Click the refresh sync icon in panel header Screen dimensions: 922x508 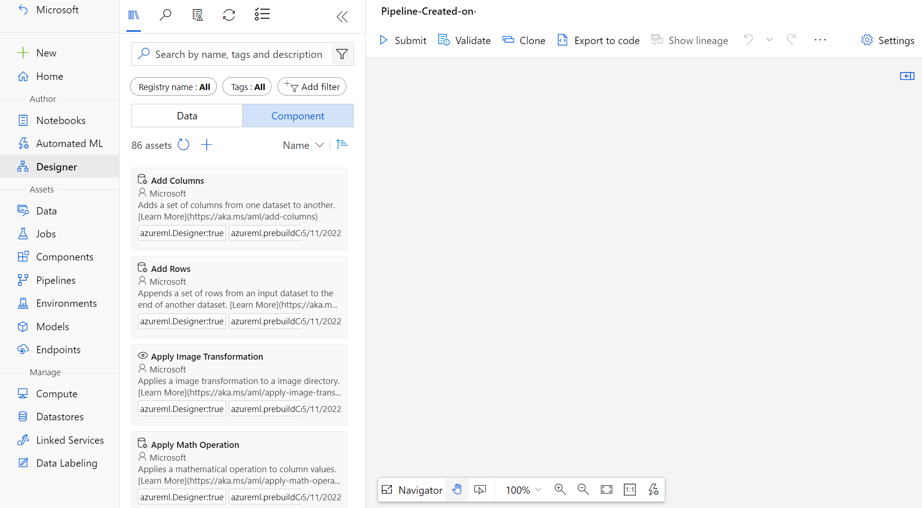229,15
